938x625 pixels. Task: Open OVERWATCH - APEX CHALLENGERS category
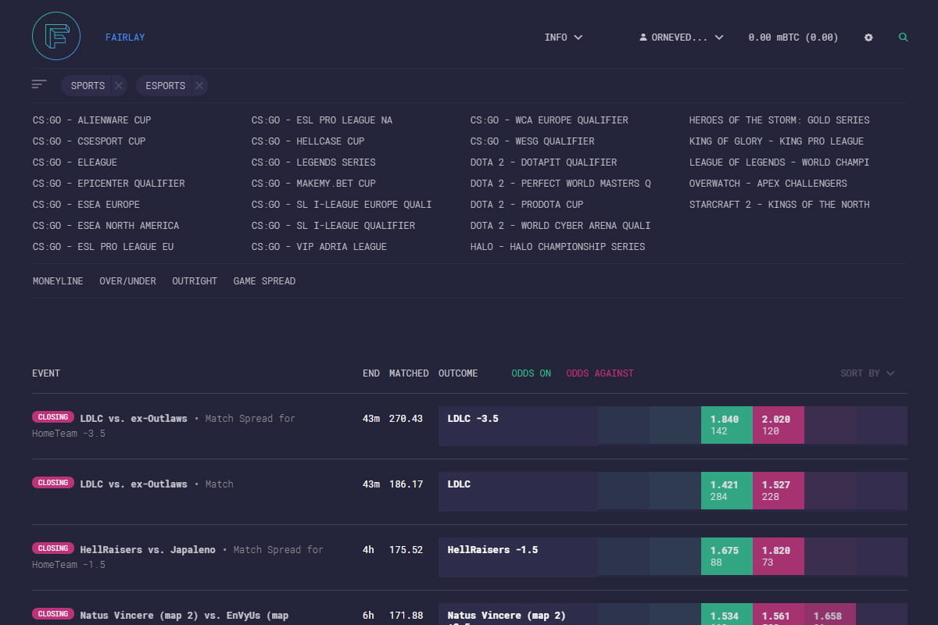pyautogui.click(x=768, y=184)
